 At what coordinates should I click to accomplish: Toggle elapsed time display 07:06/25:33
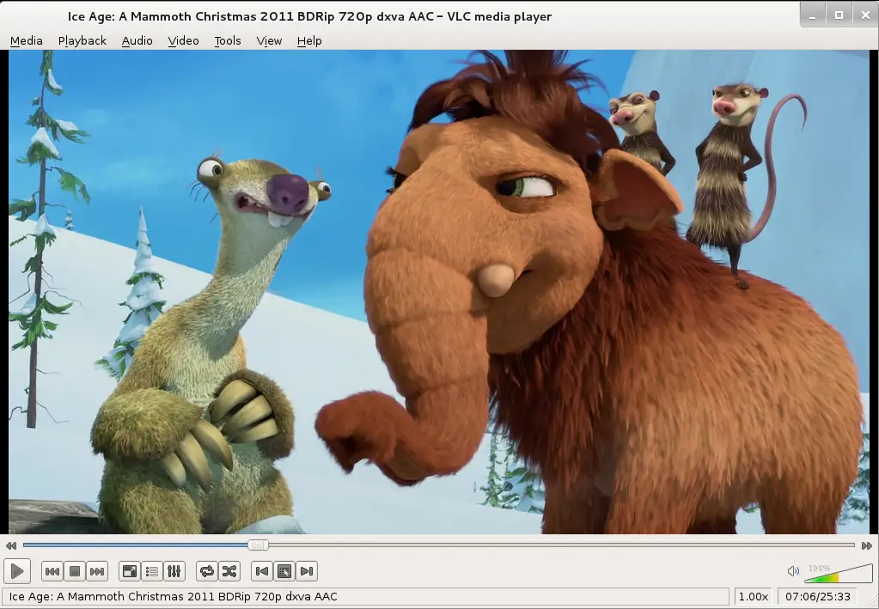817,597
